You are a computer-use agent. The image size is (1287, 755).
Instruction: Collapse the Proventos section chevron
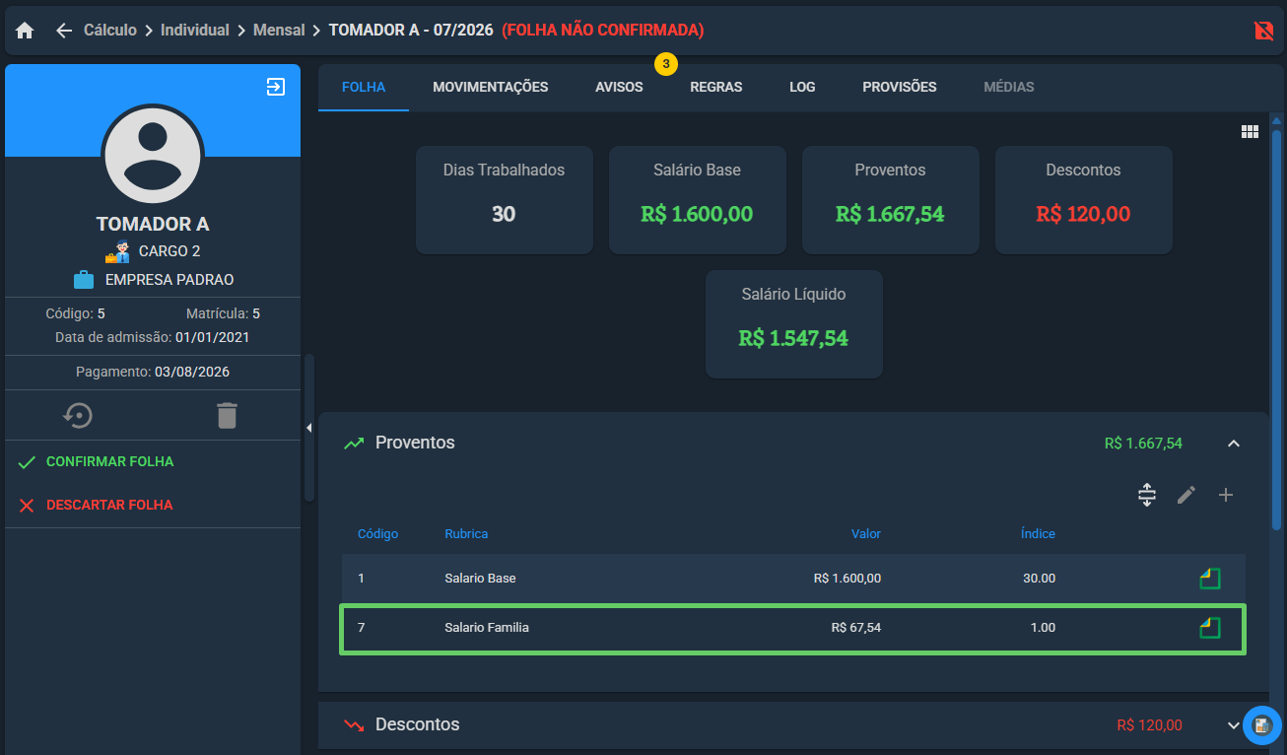tap(1233, 444)
